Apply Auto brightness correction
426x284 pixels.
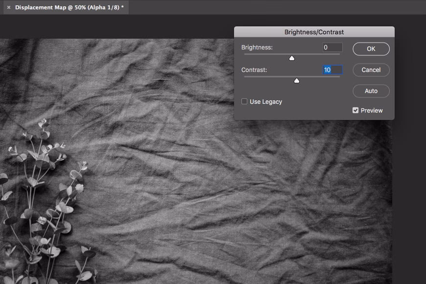pyautogui.click(x=371, y=91)
